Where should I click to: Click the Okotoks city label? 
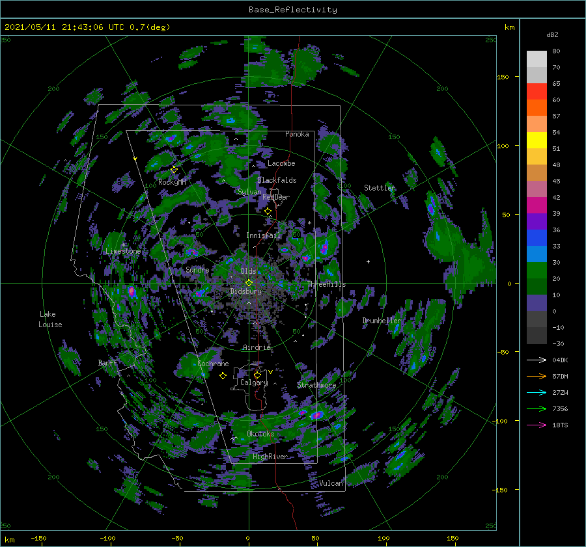click(x=260, y=433)
